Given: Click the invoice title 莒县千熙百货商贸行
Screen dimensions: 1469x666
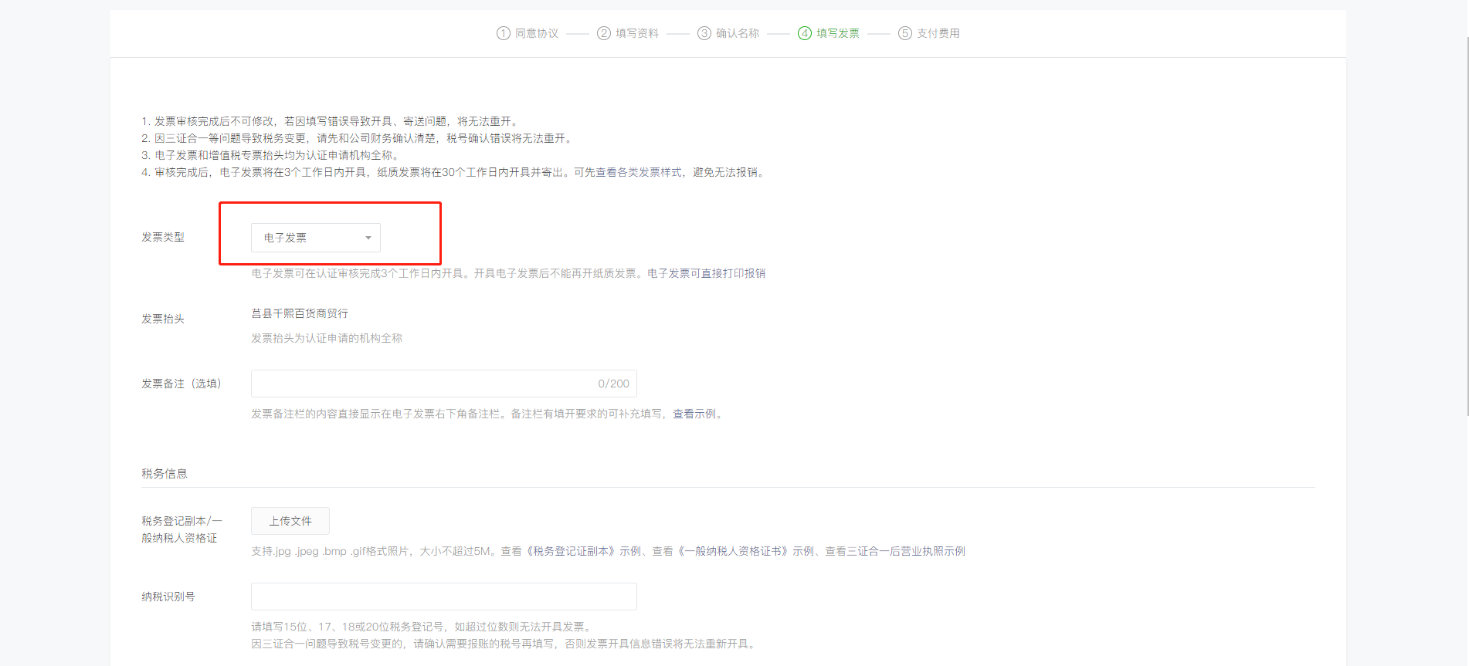Looking at the screenshot, I should point(300,313).
